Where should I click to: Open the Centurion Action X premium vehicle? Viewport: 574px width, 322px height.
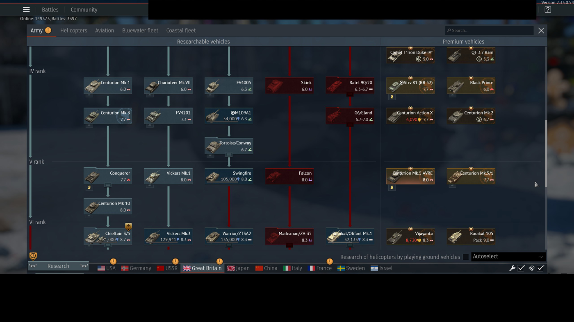point(410,116)
